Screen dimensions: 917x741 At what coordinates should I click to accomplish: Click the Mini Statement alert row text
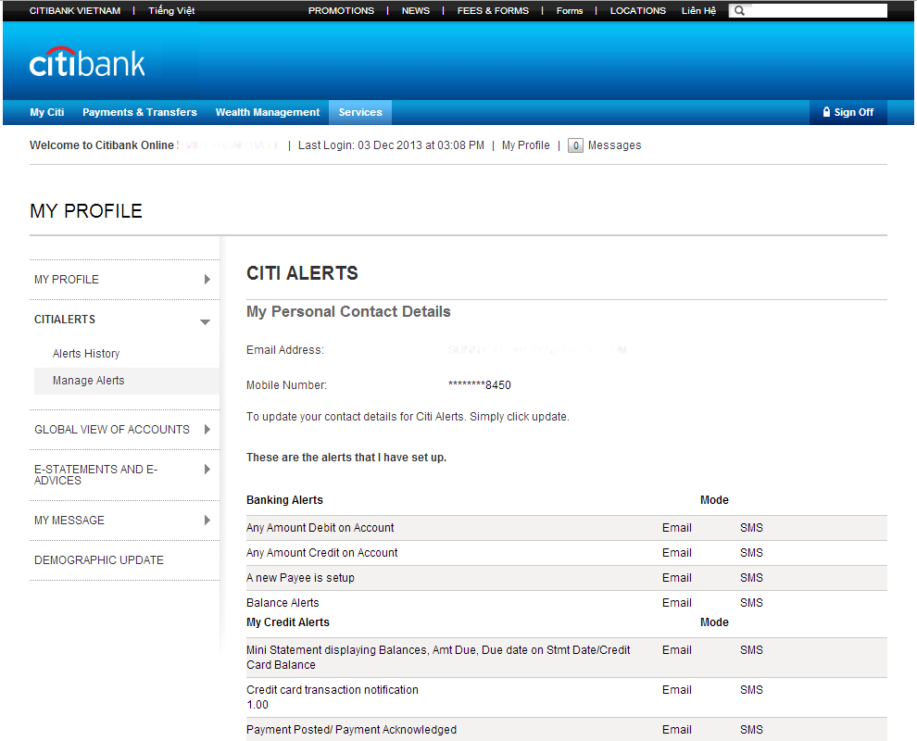[x=438, y=658]
